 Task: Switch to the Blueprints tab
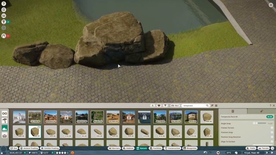pyautogui.click(x=190, y=148)
